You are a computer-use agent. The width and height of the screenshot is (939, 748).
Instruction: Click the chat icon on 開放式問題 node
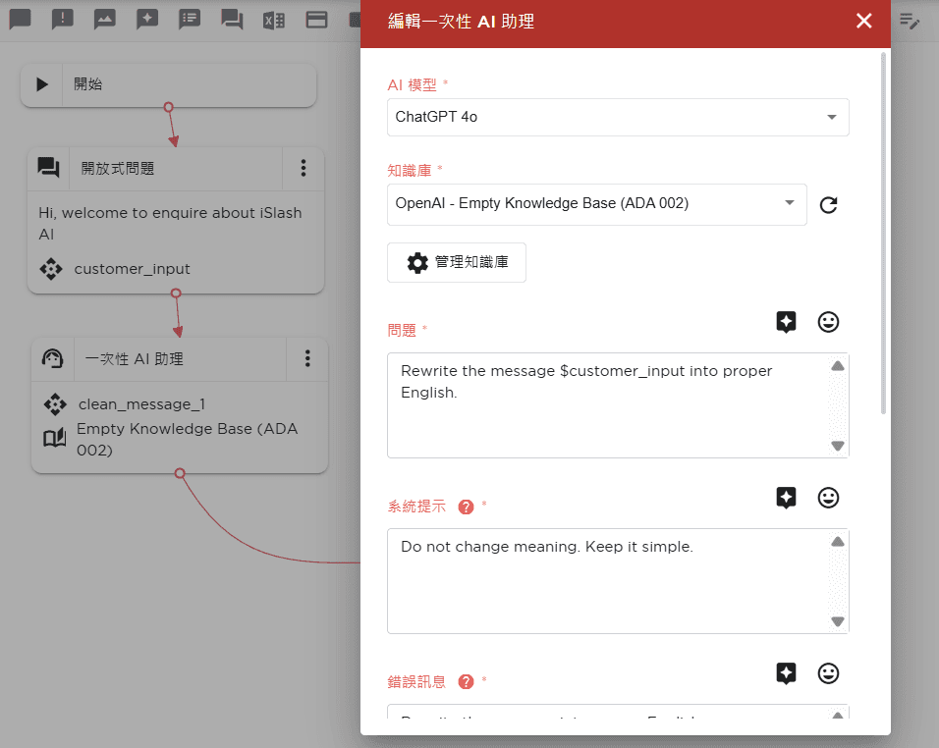48,168
